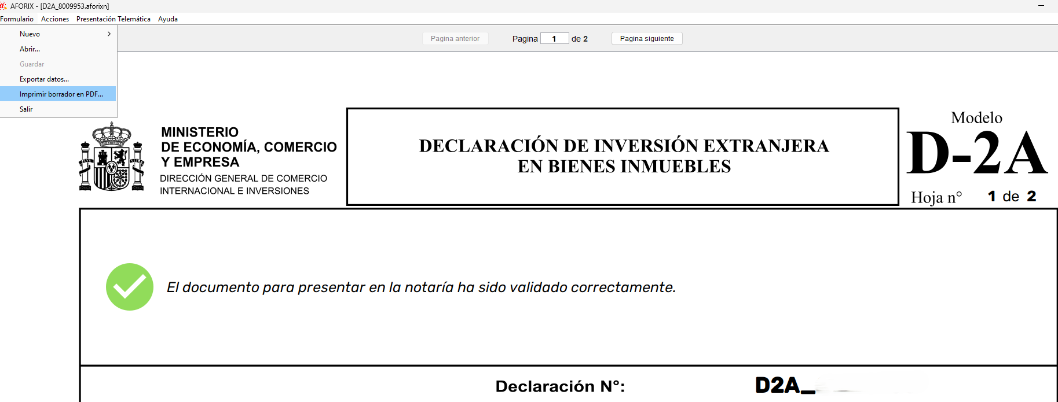Choose Imprimir borrador en PDF...

[x=61, y=94]
